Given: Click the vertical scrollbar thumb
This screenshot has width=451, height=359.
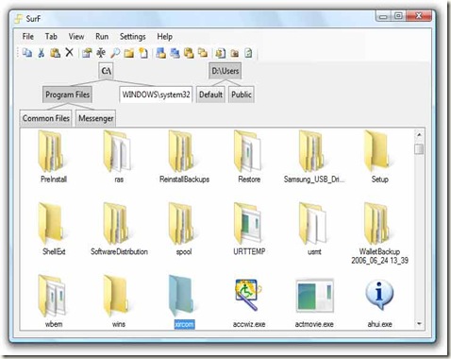Looking at the screenshot, I should 419,149.
